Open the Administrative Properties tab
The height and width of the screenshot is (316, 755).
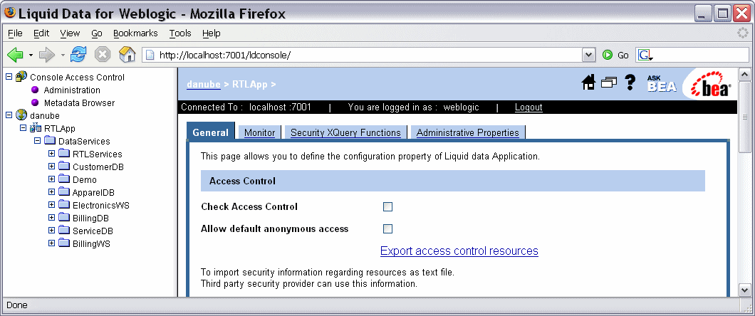[x=467, y=133]
